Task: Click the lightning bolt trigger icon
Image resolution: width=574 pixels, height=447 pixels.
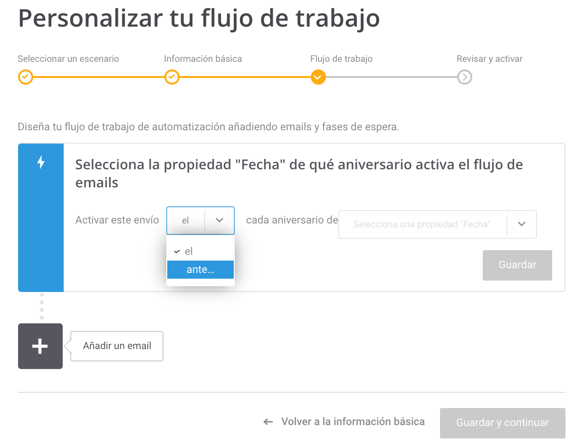Action: (41, 163)
